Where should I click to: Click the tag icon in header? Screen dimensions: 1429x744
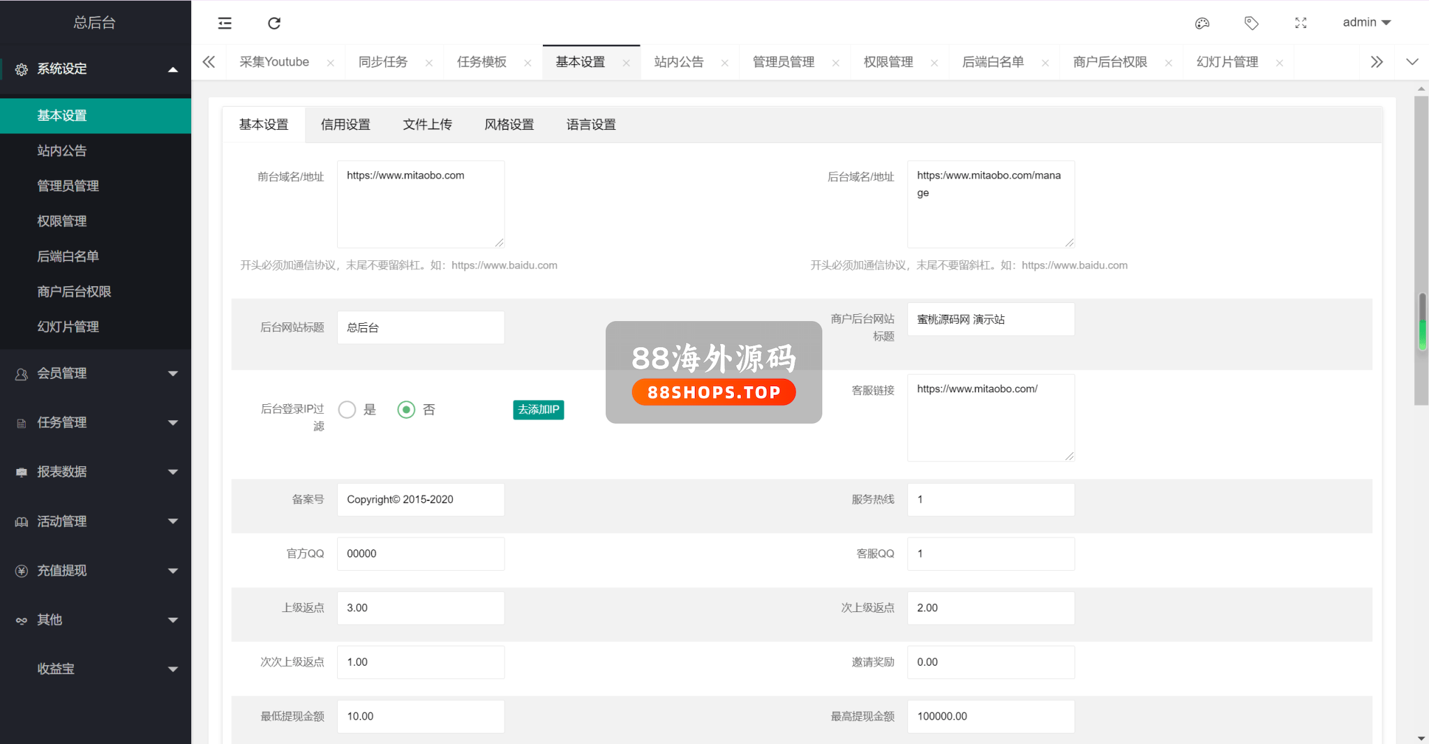click(x=1251, y=23)
